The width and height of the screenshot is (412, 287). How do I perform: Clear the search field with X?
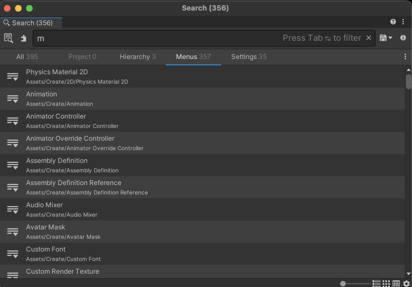[x=368, y=38]
